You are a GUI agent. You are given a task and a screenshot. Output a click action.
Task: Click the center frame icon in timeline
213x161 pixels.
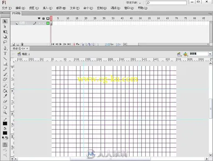(x=74, y=44)
